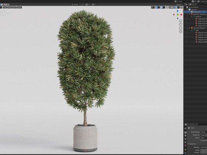207x155 pixels.
Task: Collapse the Collection row in outliner
Action: [x=187, y=9]
